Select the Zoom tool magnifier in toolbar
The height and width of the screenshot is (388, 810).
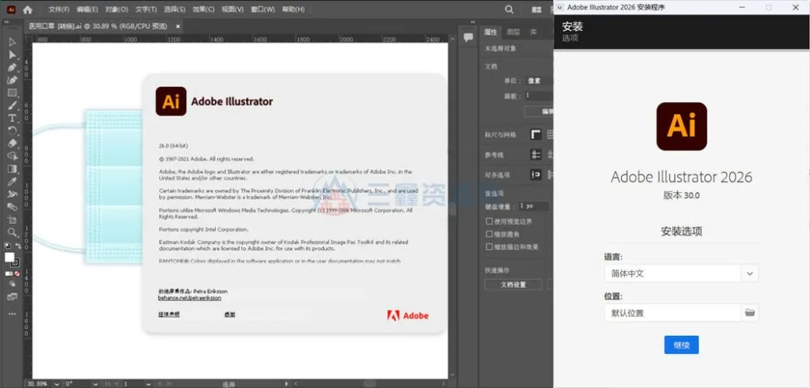pyautogui.click(x=12, y=232)
